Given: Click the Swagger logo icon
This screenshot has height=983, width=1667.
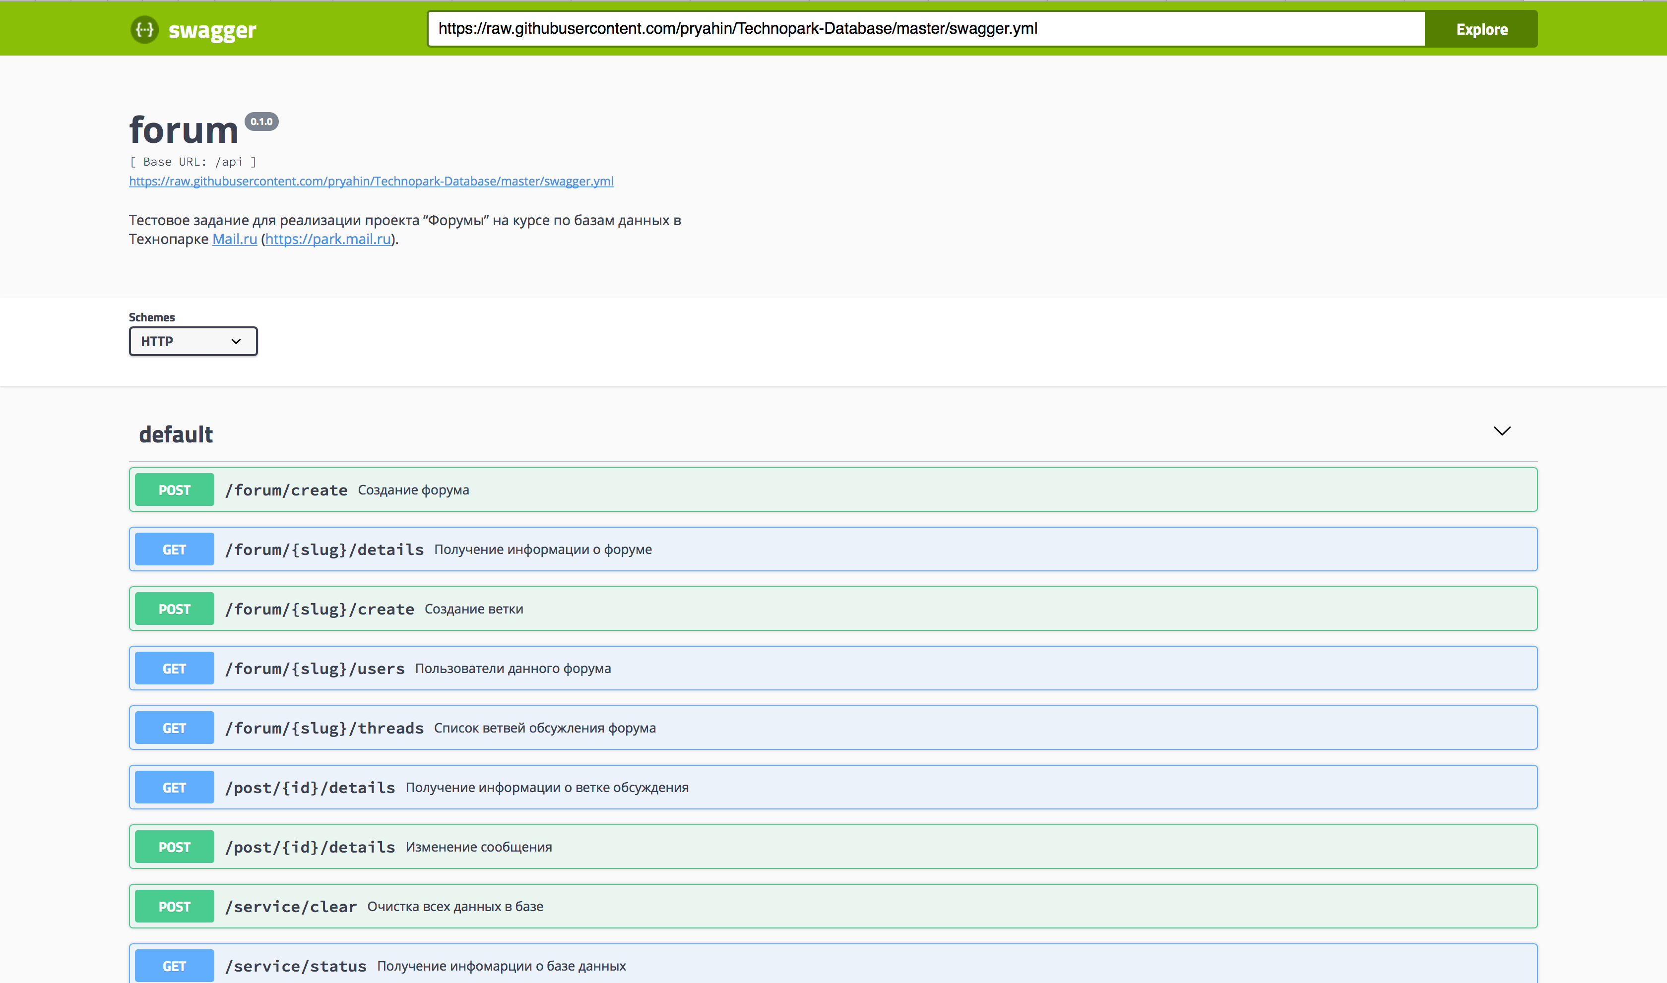Looking at the screenshot, I should 144,29.
